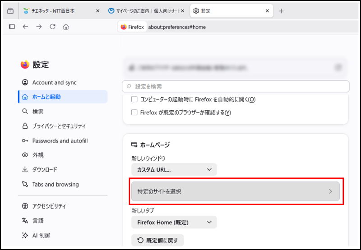Open プライバシーとセキュリティ settings

point(63,126)
